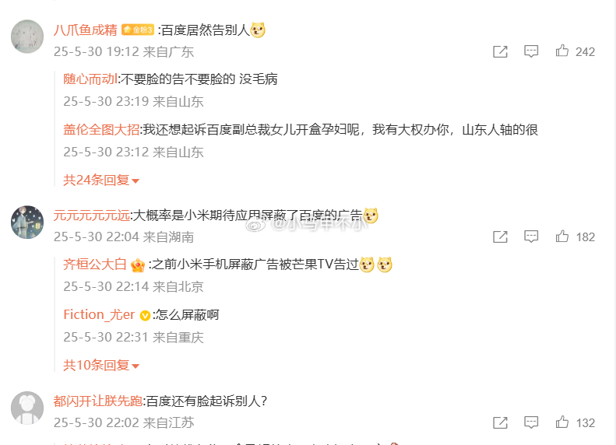Click the 金粉3 badge next to 八爪鱼成精

point(138,30)
